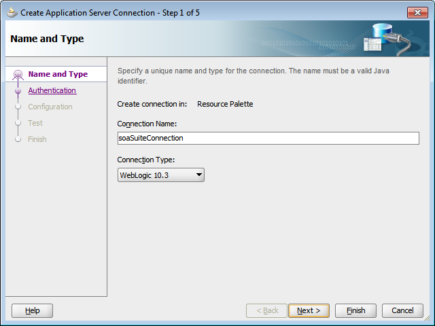Click the Authentication step bullet icon
The height and width of the screenshot is (326, 435).
(18, 90)
